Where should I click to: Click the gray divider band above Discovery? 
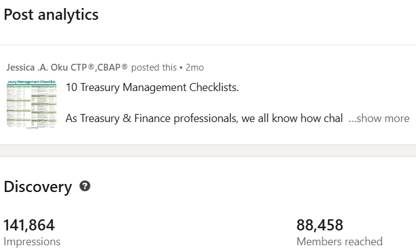[x=208, y=151]
